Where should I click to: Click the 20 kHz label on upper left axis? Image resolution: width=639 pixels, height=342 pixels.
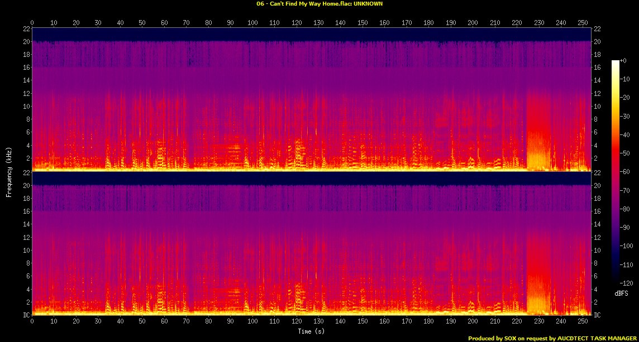[x=26, y=41]
